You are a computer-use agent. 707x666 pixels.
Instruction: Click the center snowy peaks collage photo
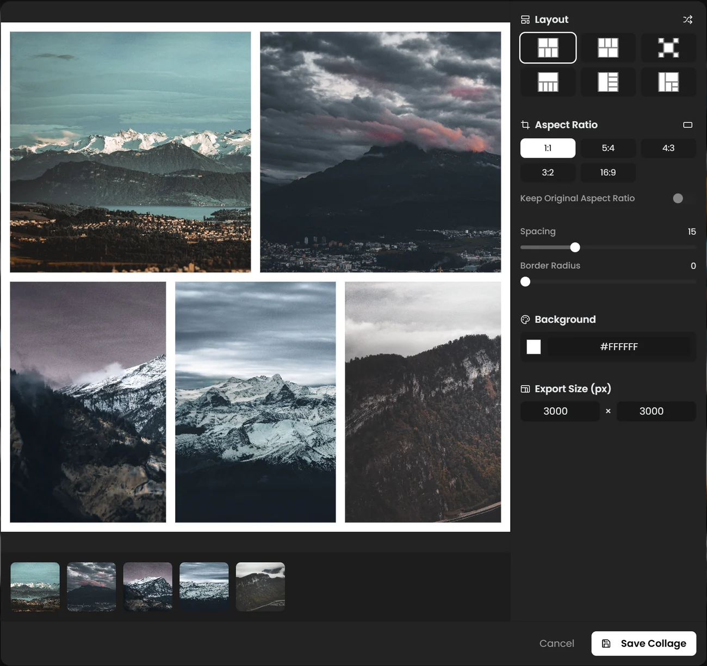256,402
